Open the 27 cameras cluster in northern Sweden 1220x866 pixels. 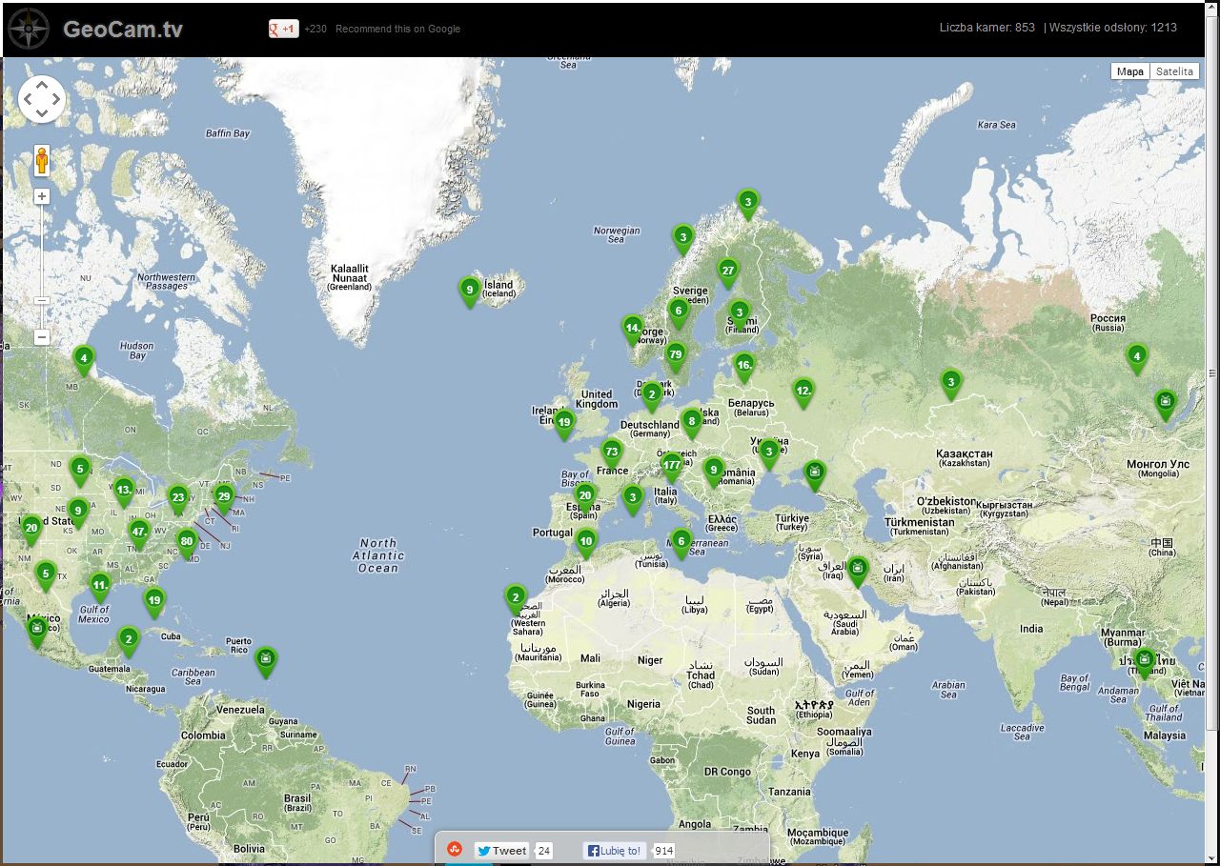pyautogui.click(x=728, y=273)
